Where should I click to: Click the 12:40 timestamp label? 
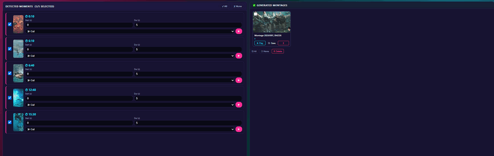coord(31,90)
